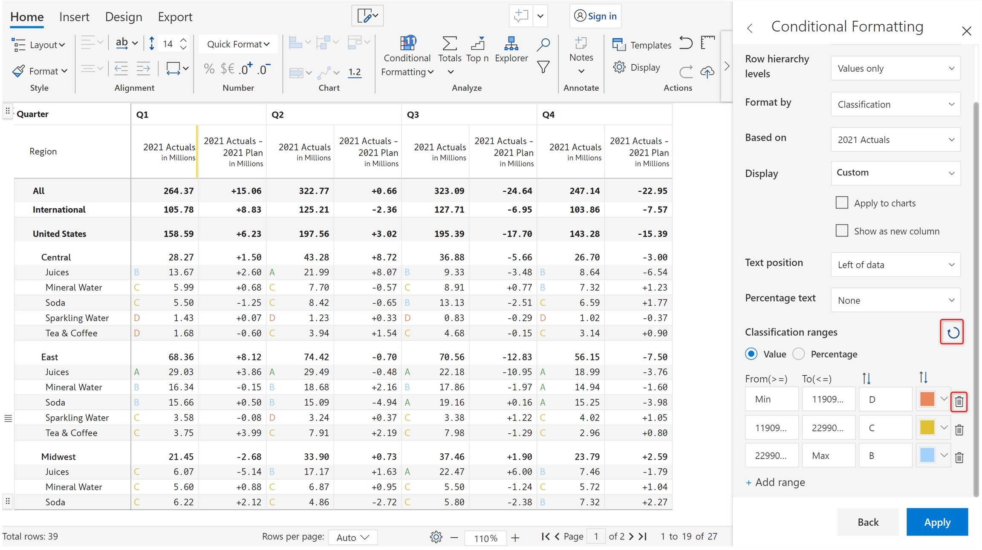Enable the Apply to charts checkbox

(842, 203)
